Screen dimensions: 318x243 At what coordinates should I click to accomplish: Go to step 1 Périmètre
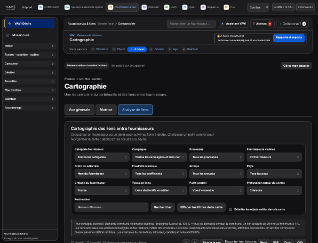coord(100,49)
